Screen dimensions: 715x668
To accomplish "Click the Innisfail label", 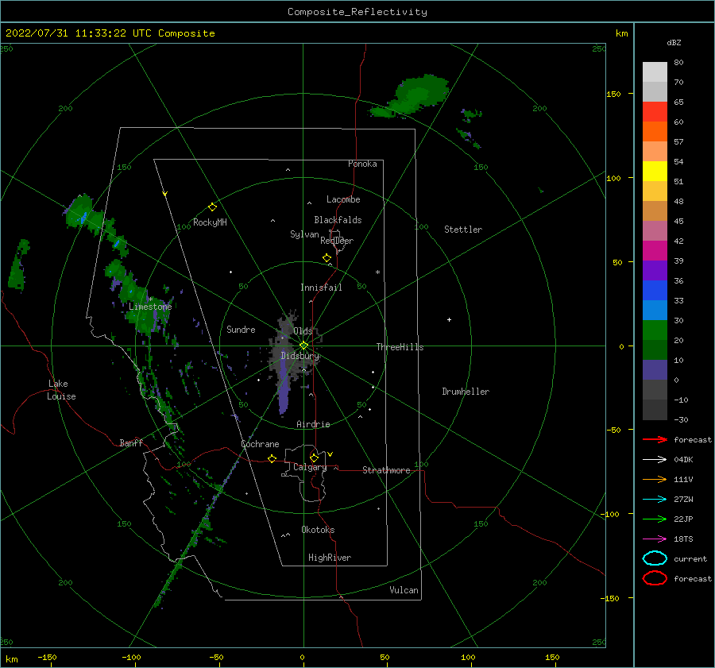I will click(x=321, y=288).
